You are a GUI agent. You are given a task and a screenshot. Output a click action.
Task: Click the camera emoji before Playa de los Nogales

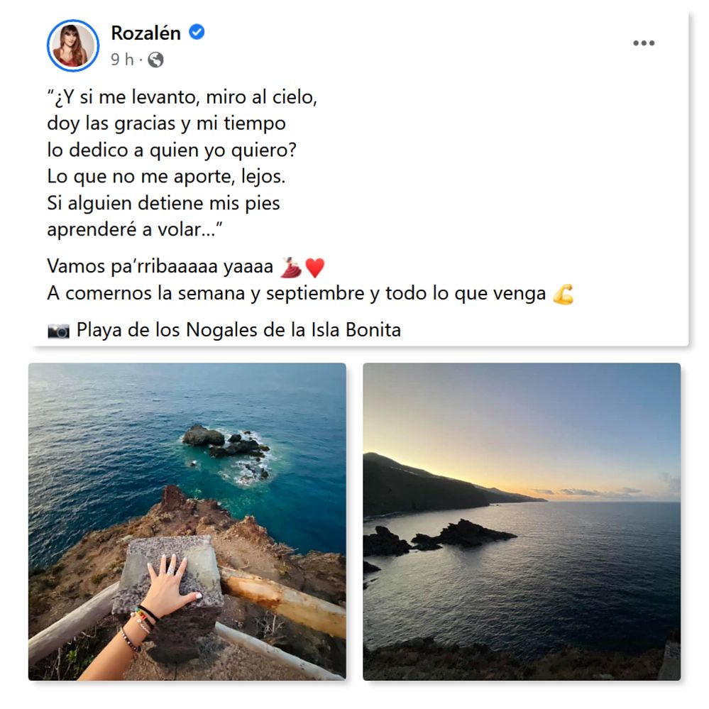tap(59, 331)
